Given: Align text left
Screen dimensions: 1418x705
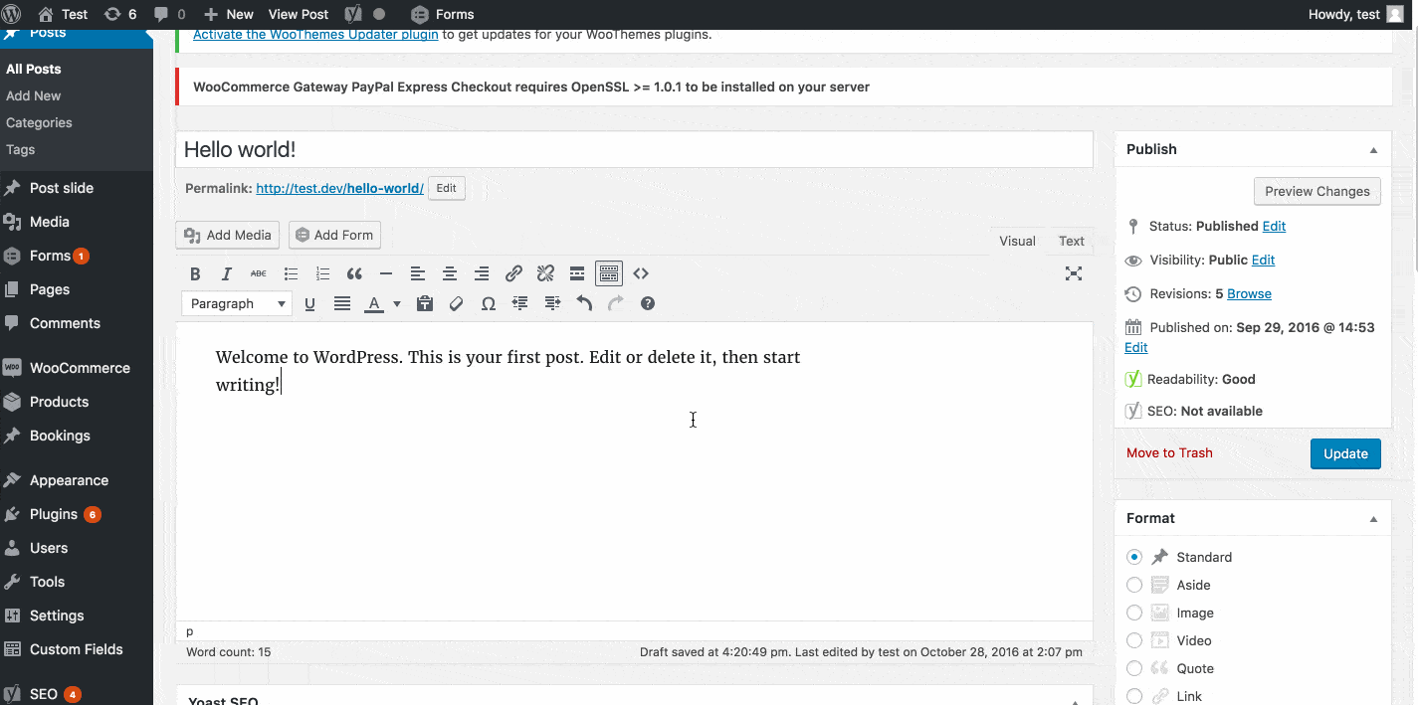Looking at the screenshot, I should tap(418, 273).
